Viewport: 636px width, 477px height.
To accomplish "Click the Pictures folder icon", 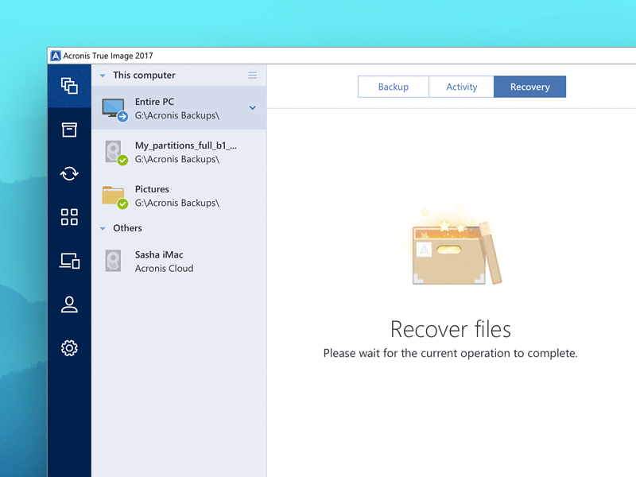I will 114,196.
